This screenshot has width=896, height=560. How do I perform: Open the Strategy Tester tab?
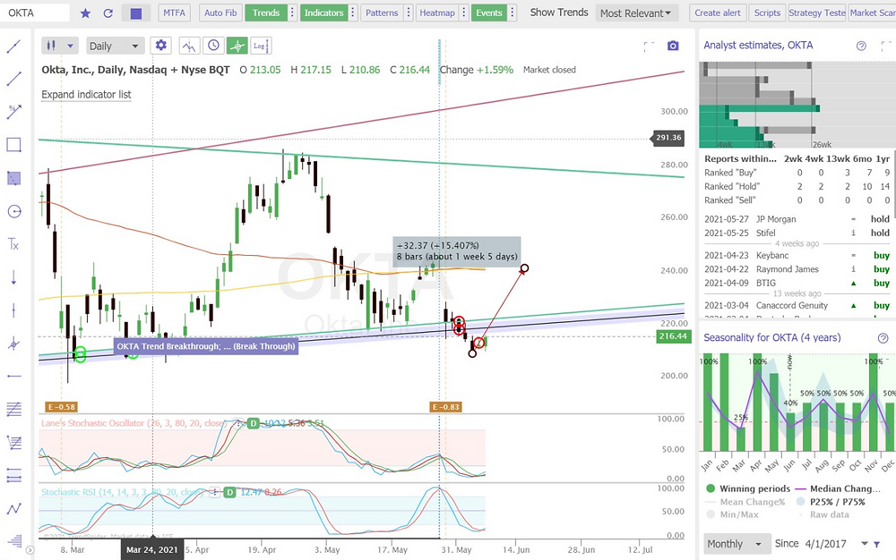coord(816,13)
